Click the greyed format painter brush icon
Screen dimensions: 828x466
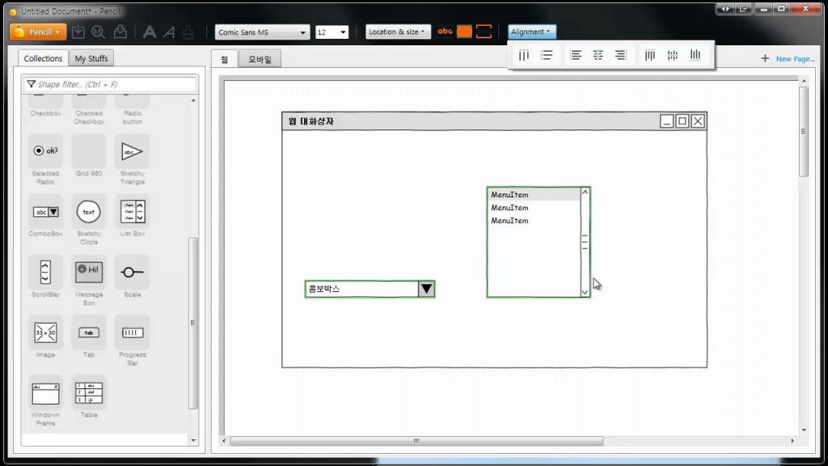point(188,32)
